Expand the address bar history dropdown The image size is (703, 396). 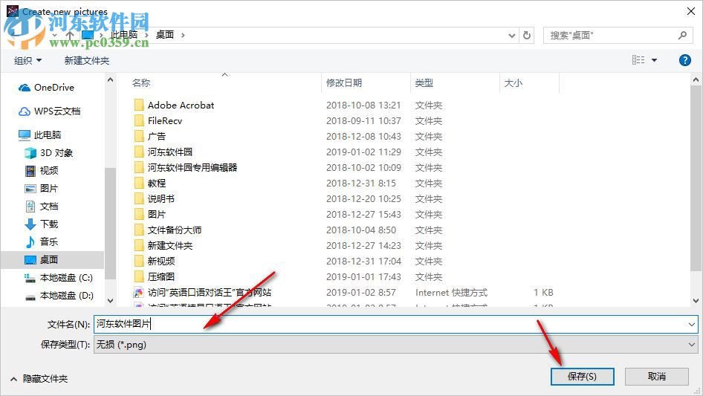point(511,35)
